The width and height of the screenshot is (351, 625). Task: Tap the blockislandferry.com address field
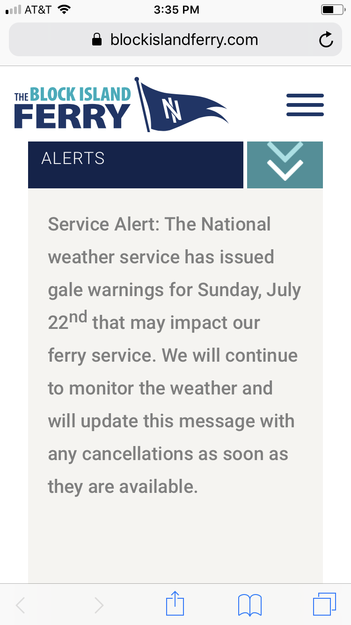pos(183,40)
